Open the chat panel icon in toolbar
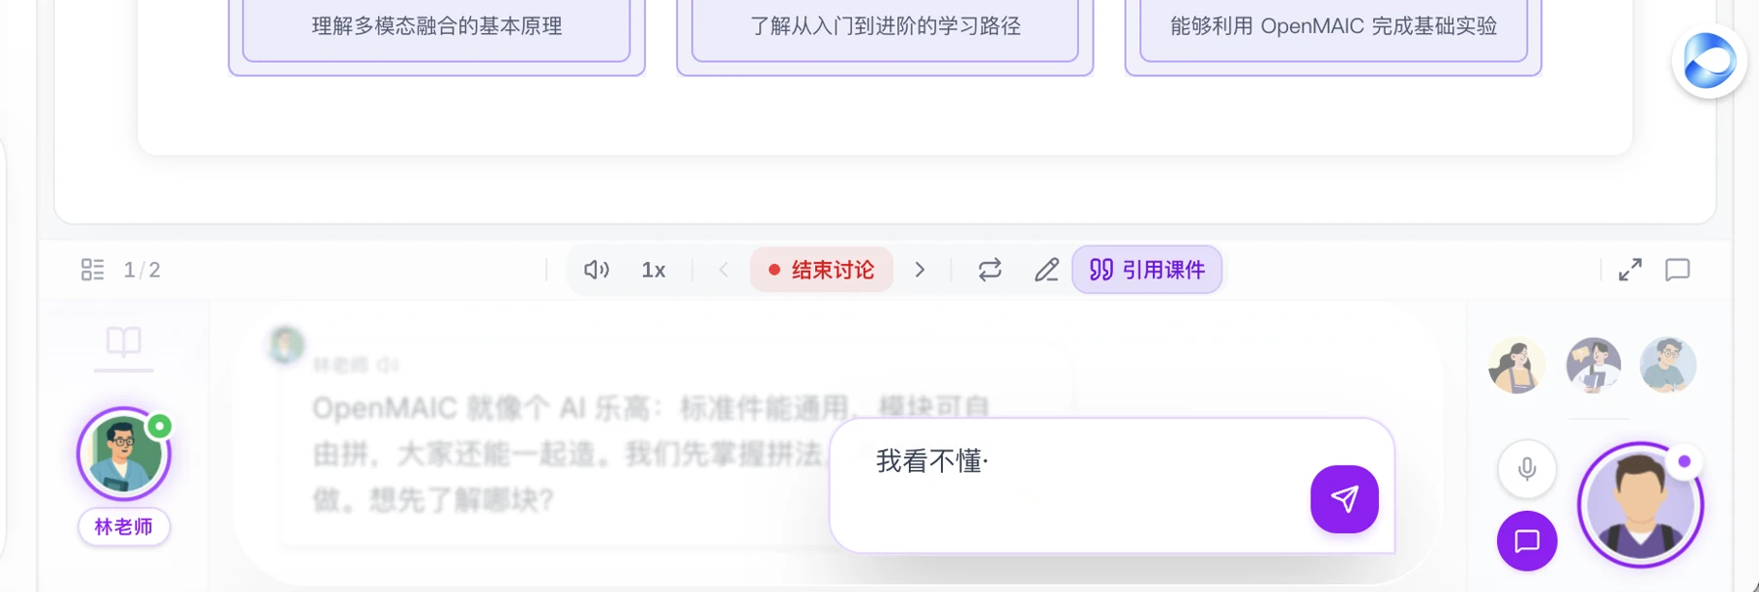 coord(1678,270)
